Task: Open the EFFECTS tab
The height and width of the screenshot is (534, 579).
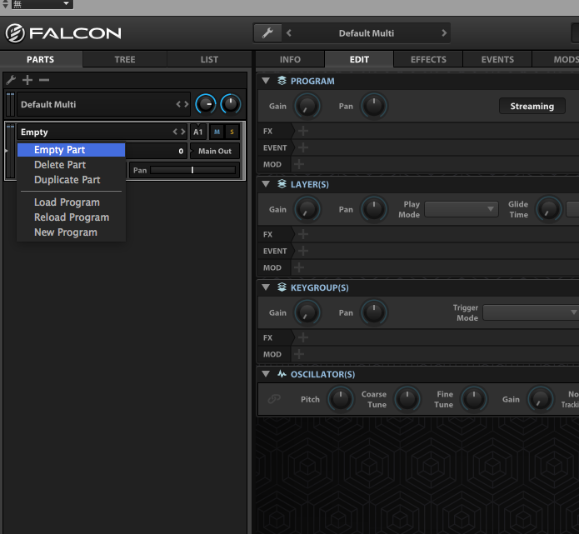Action: click(428, 59)
